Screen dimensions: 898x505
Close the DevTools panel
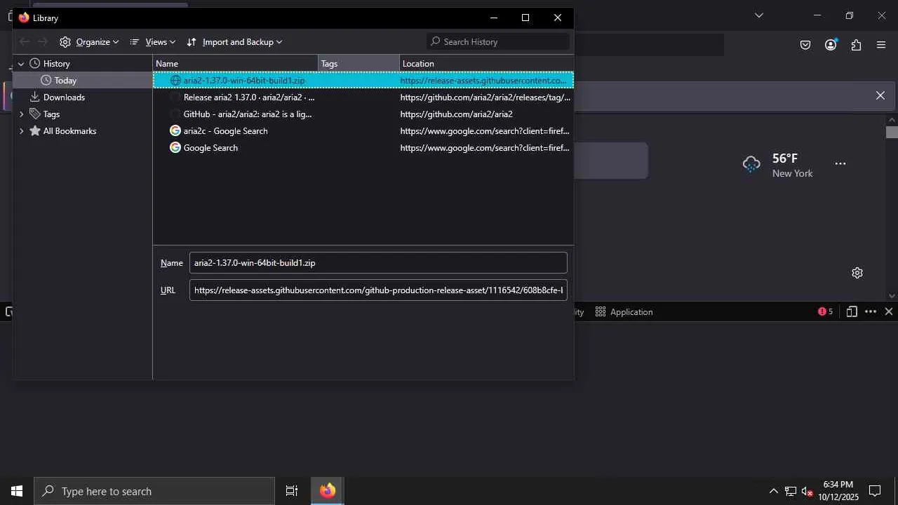889,312
